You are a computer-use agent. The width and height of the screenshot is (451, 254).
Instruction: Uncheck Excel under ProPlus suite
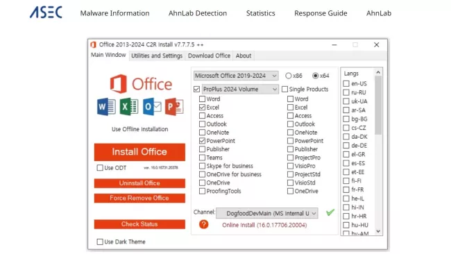(x=202, y=108)
